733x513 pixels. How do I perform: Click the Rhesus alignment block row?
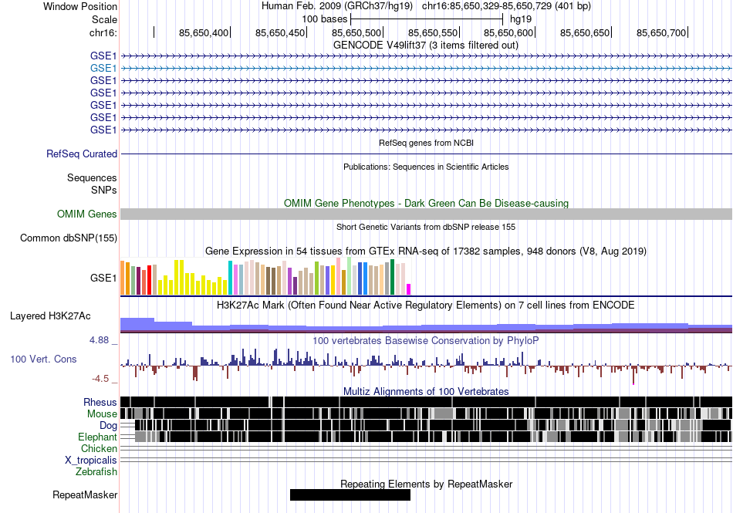pyautogui.click(x=427, y=402)
